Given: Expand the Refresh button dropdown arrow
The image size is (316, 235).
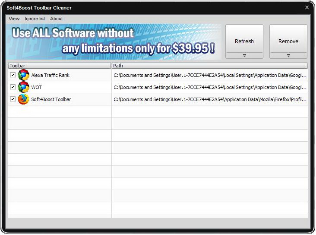Looking at the screenshot, I should click(244, 55).
